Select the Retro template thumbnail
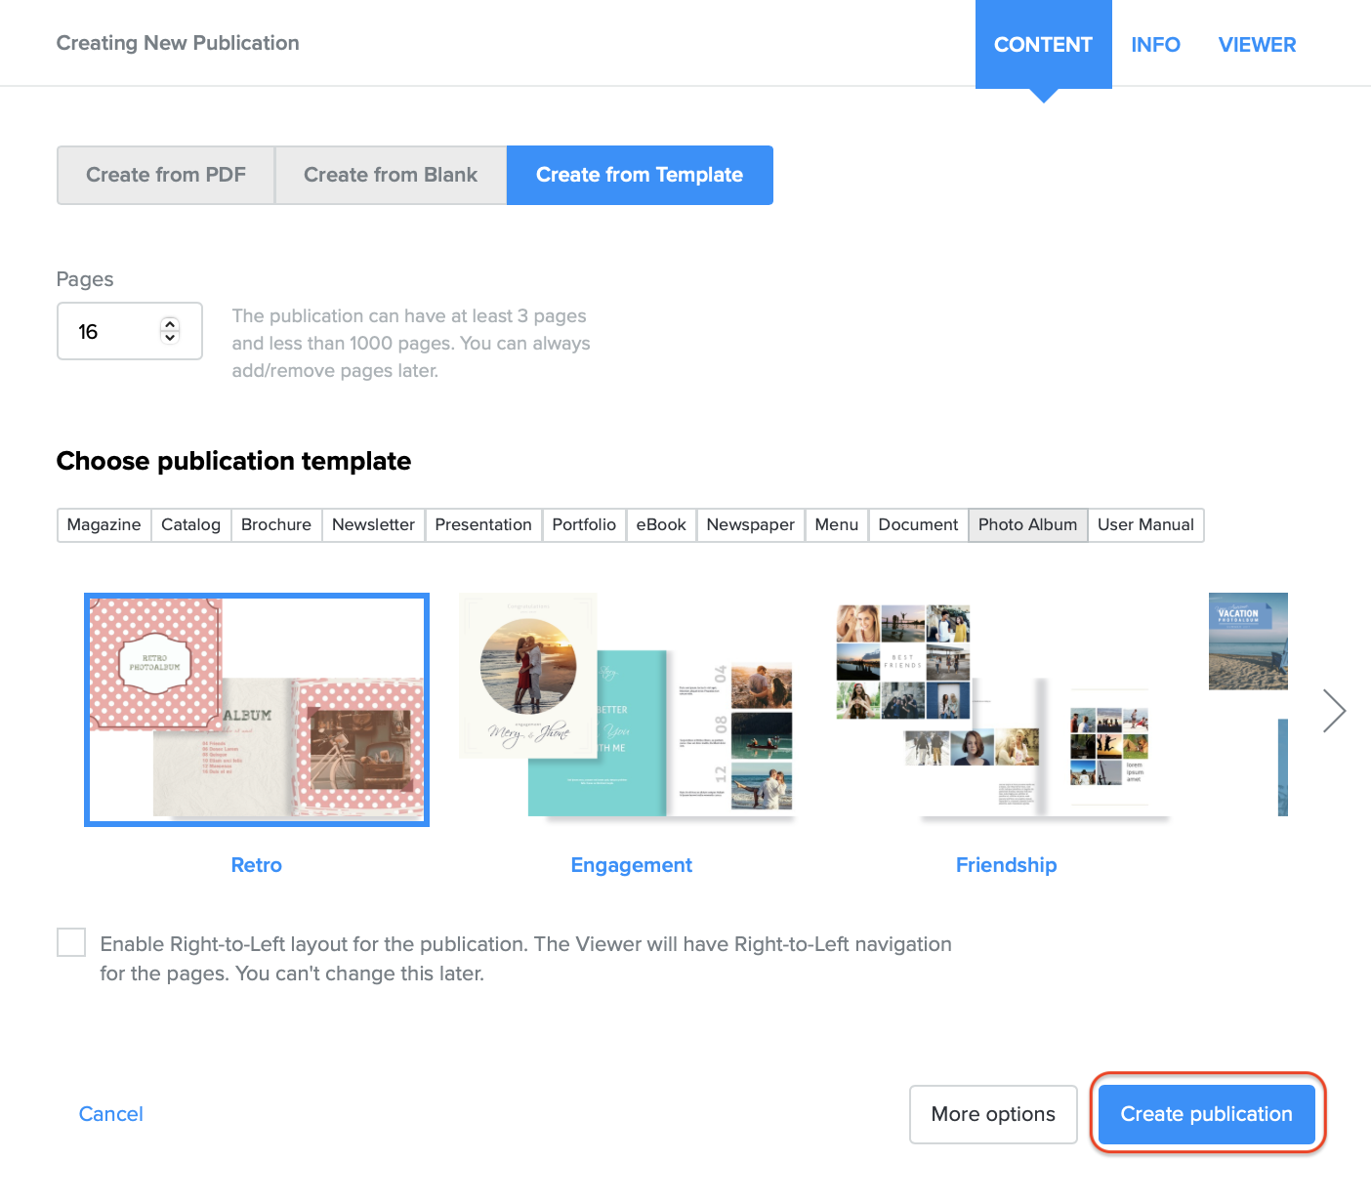 pos(257,710)
